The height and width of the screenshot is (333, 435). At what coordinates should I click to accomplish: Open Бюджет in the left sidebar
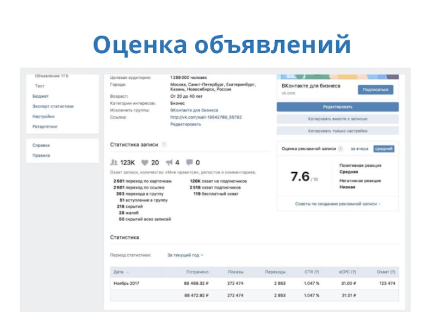tap(40, 96)
